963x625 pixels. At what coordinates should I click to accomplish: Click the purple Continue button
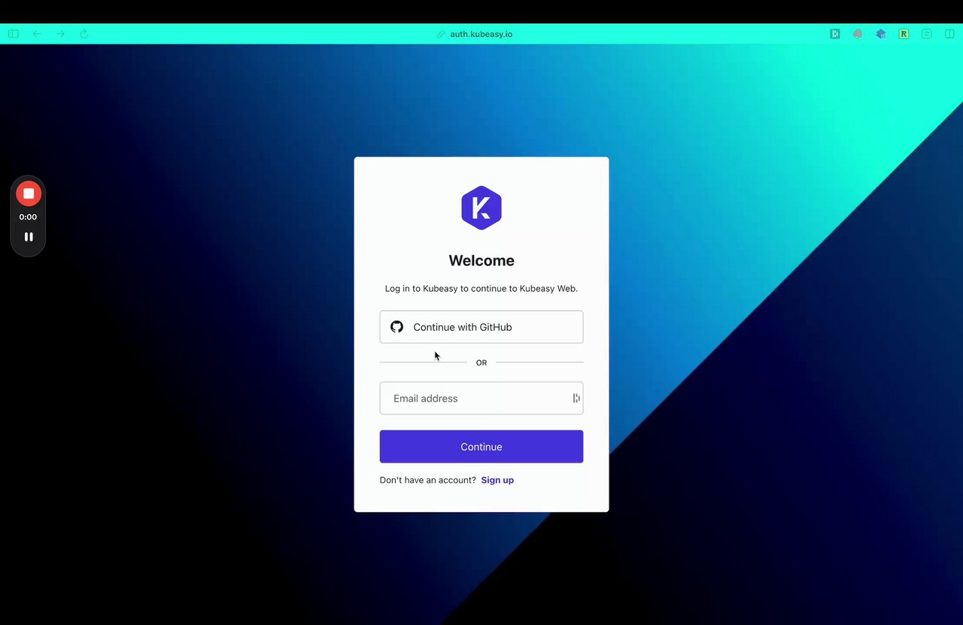click(x=481, y=447)
